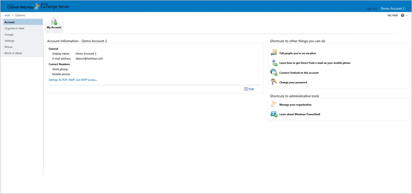
Task: Open Settings for POP, IMAP, and SMTP access
Action: click(73, 80)
